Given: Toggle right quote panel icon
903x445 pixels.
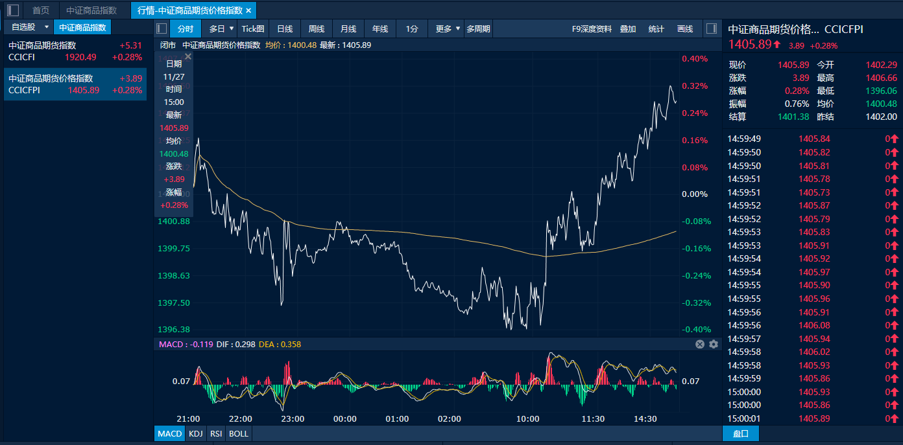Looking at the screenshot, I should pos(711,29).
